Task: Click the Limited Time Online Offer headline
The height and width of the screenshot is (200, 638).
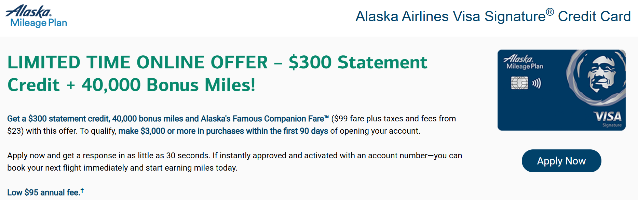Action: [x=138, y=62]
